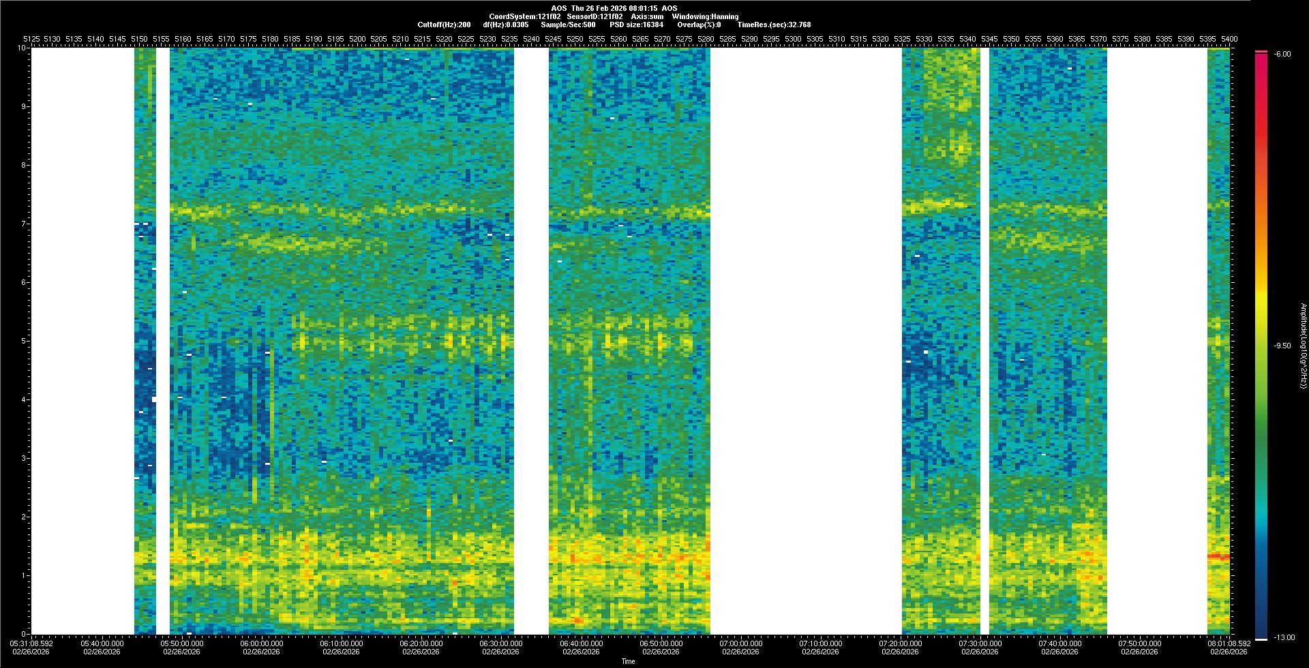The width and height of the screenshot is (1309, 668).
Task: Click the Amplitude colorbar axis title
Action: coord(1303,346)
